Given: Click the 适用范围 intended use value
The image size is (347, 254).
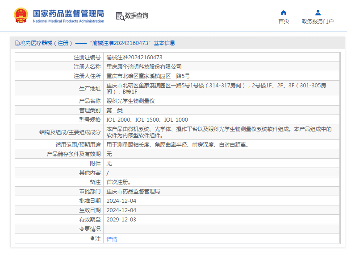Looking at the screenshot, I should (x=177, y=145).
